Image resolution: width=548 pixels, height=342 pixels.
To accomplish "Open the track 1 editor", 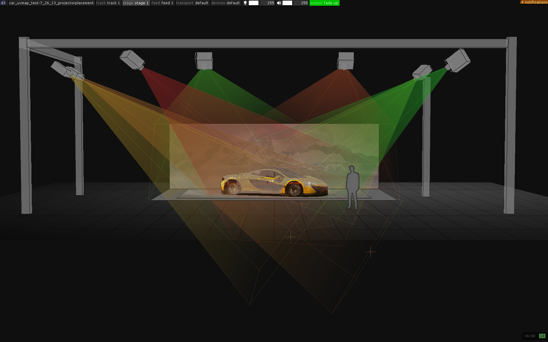I will 108,3.
